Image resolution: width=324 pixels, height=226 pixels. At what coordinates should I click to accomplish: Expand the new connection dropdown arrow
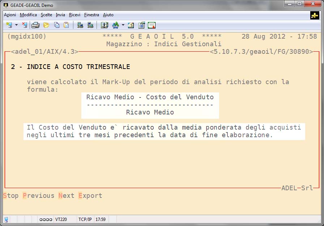coord(16,25)
